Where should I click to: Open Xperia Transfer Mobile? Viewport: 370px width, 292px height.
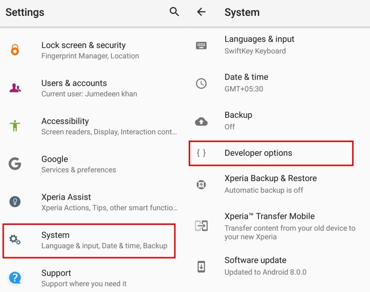[277, 226]
